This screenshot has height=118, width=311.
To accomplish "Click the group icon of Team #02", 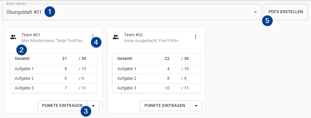I will point(116,37).
